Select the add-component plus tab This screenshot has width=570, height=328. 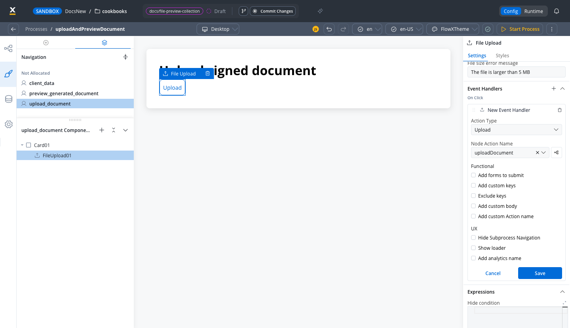tap(46, 43)
